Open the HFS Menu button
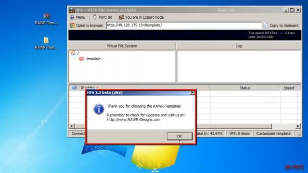This screenshot has height=173, width=308. coord(78,17)
